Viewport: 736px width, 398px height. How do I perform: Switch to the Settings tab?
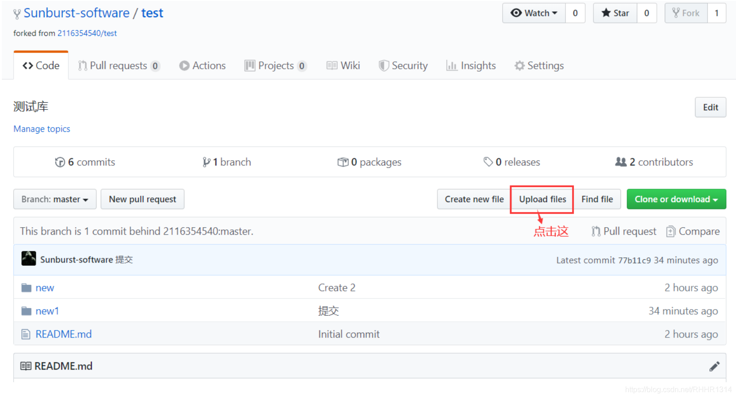click(539, 66)
